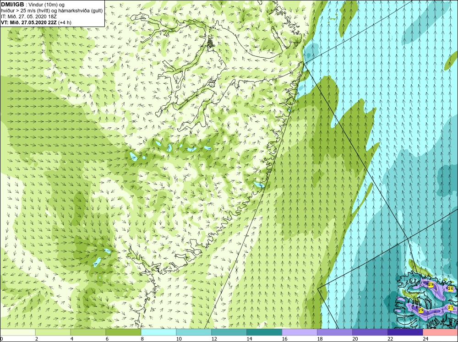Click the scale value 10 under the colorbar

tap(179, 339)
